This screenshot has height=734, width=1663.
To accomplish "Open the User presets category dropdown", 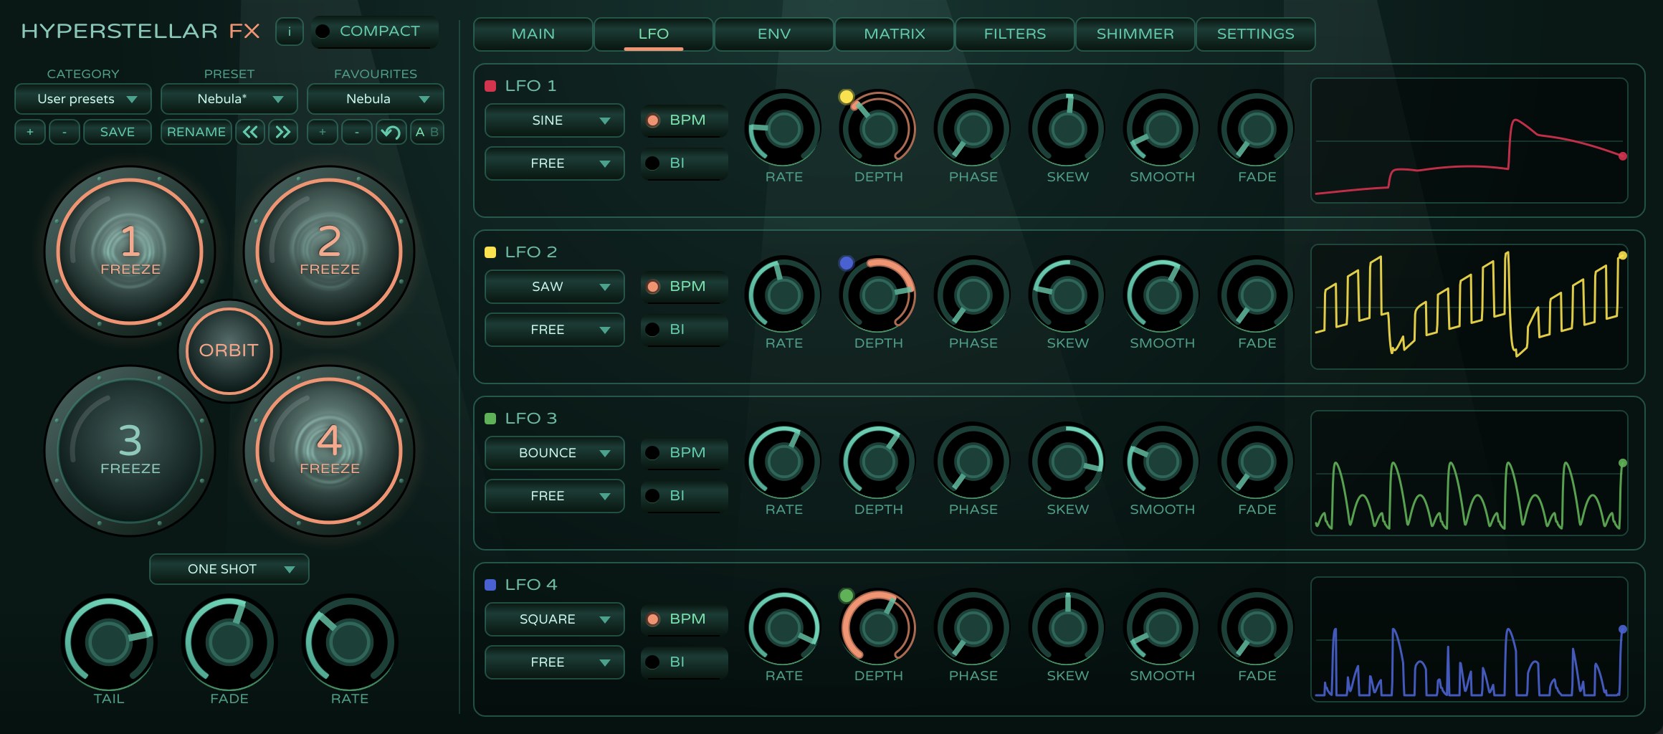I will pyautogui.click(x=83, y=99).
